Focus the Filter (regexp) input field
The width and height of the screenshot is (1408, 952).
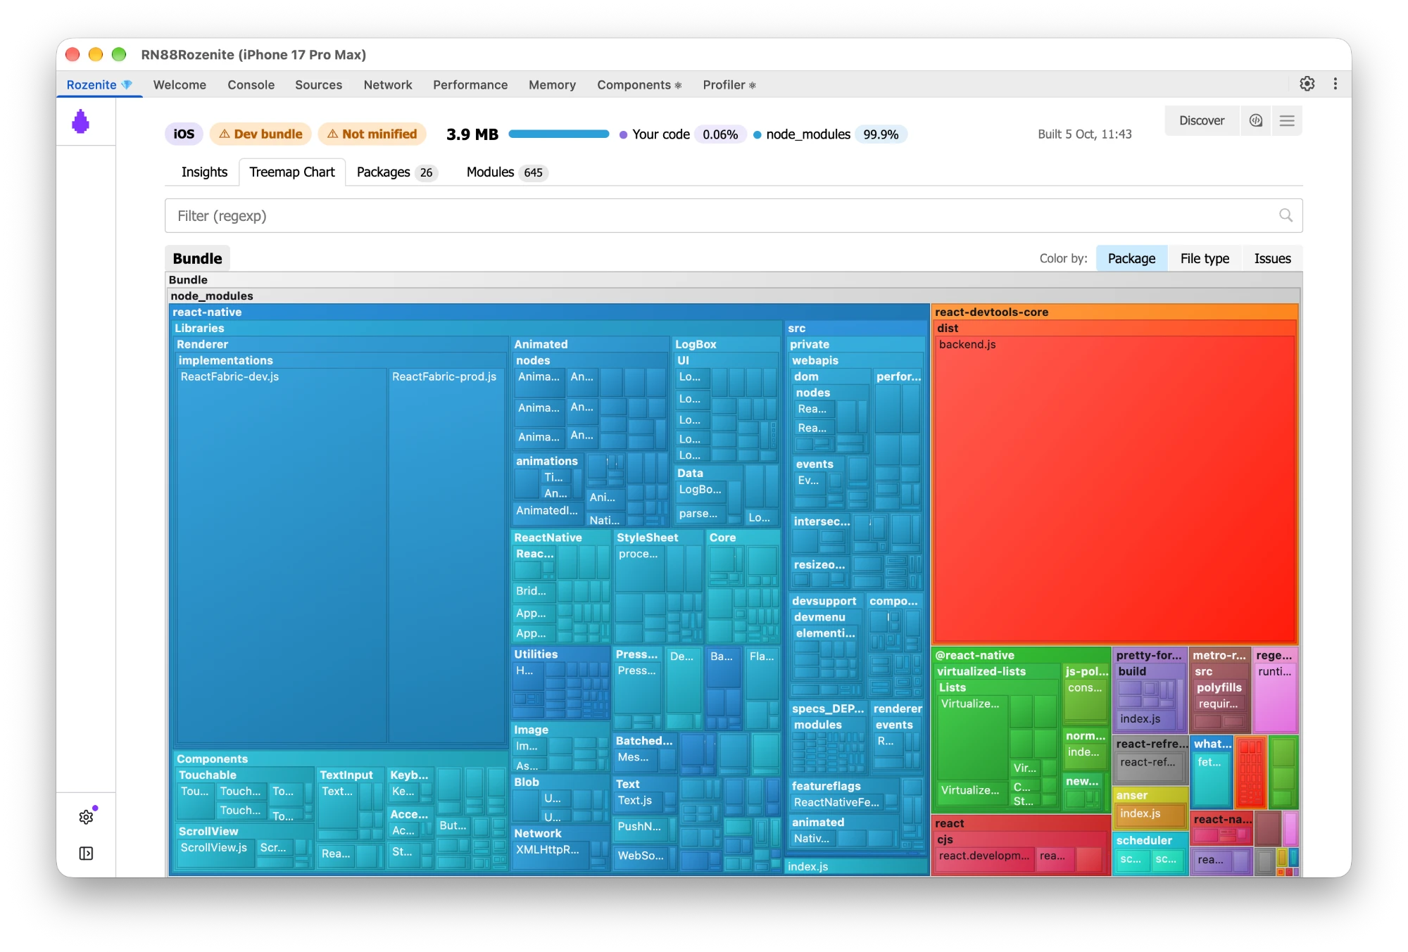click(x=734, y=215)
